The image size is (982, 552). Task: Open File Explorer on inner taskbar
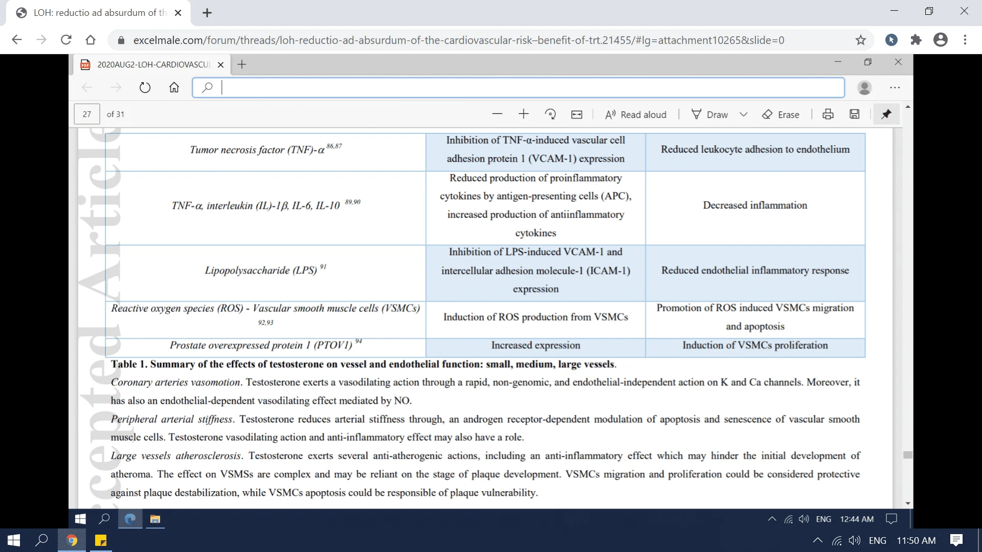[x=155, y=519]
